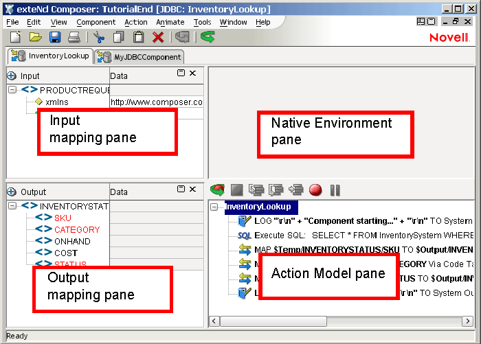Close the Output mapping pane
Viewport: 481px width, 344px height.
[x=192, y=189]
